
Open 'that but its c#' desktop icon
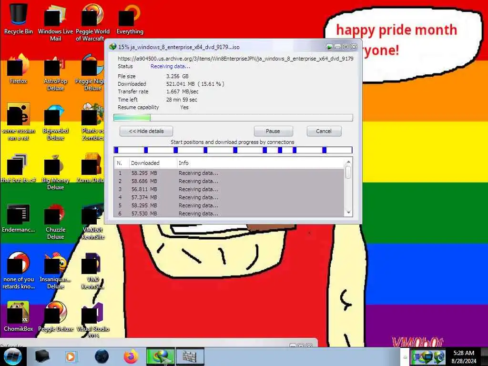click(x=19, y=168)
